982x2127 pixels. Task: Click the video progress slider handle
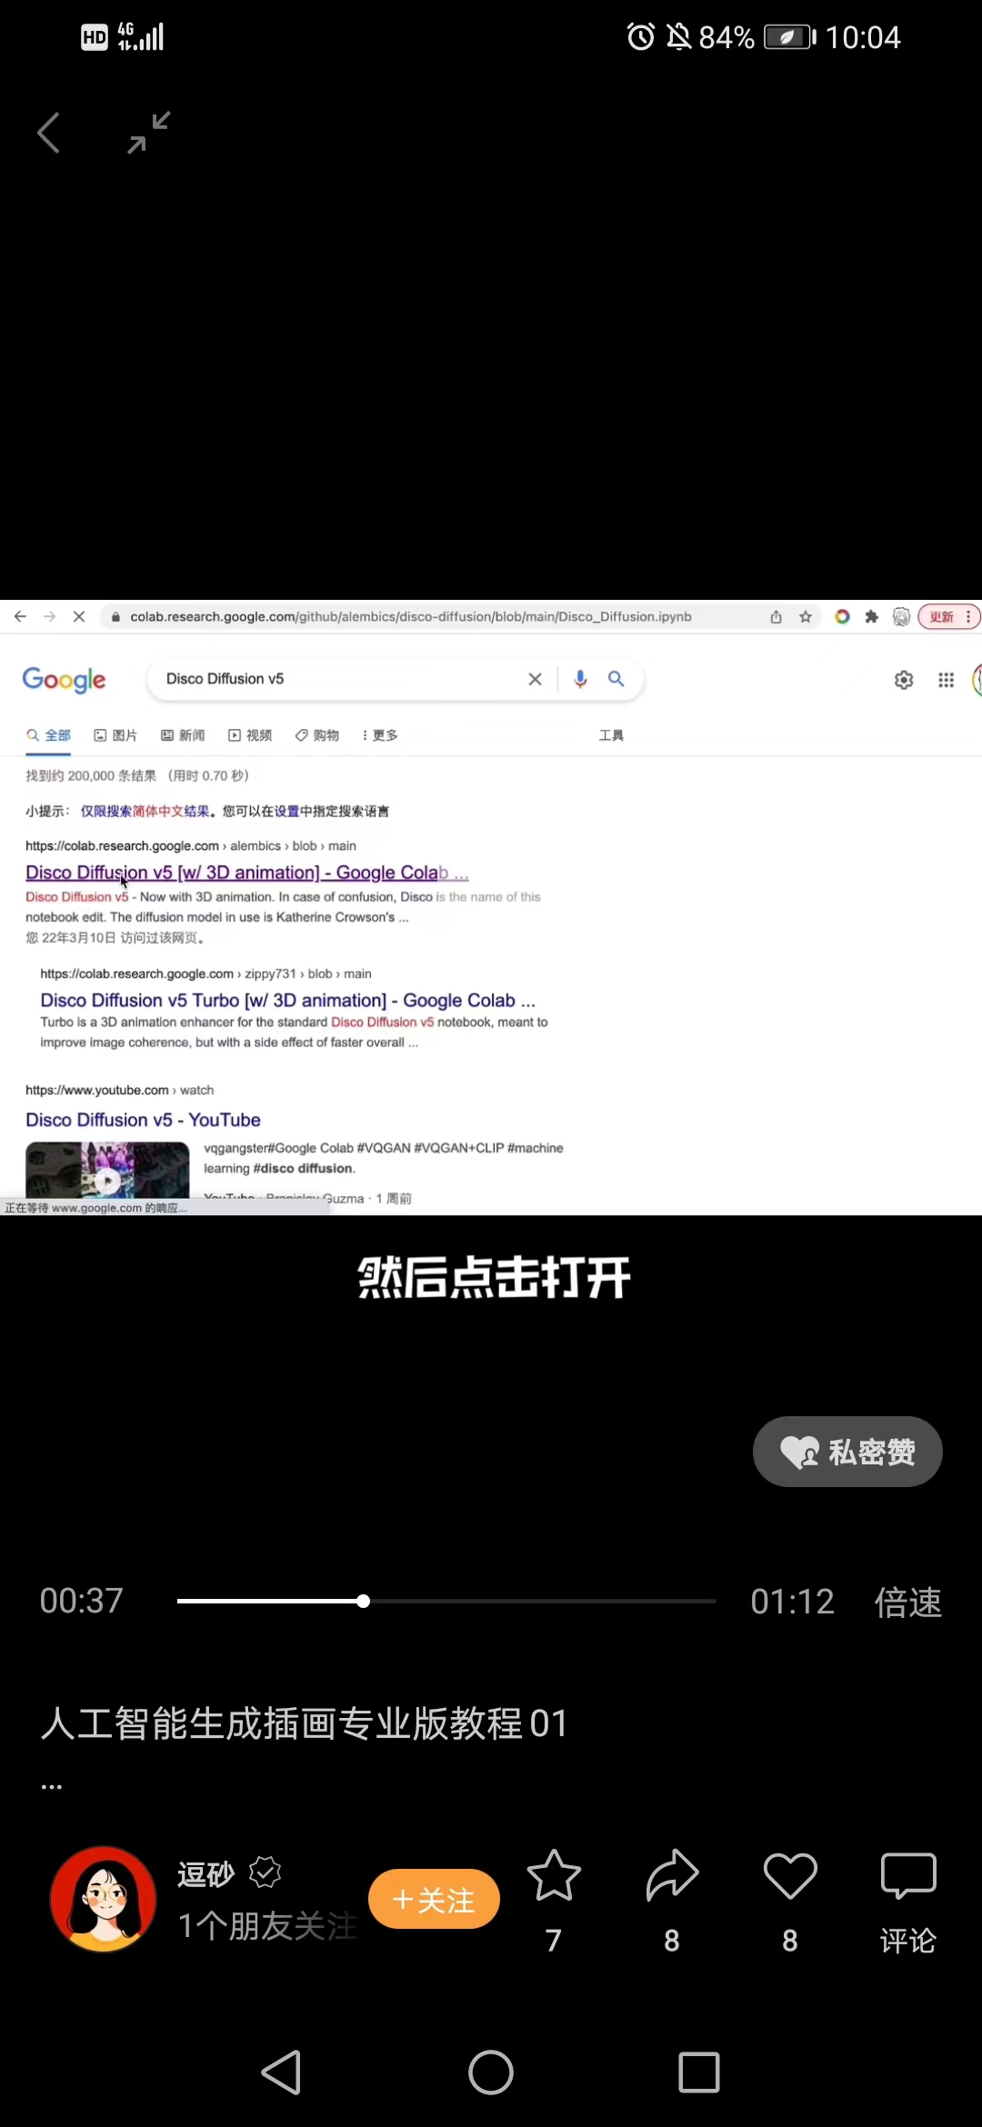[363, 1602]
